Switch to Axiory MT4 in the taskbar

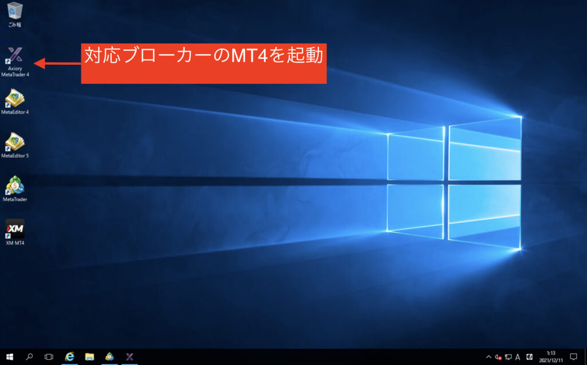click(130, 356)
